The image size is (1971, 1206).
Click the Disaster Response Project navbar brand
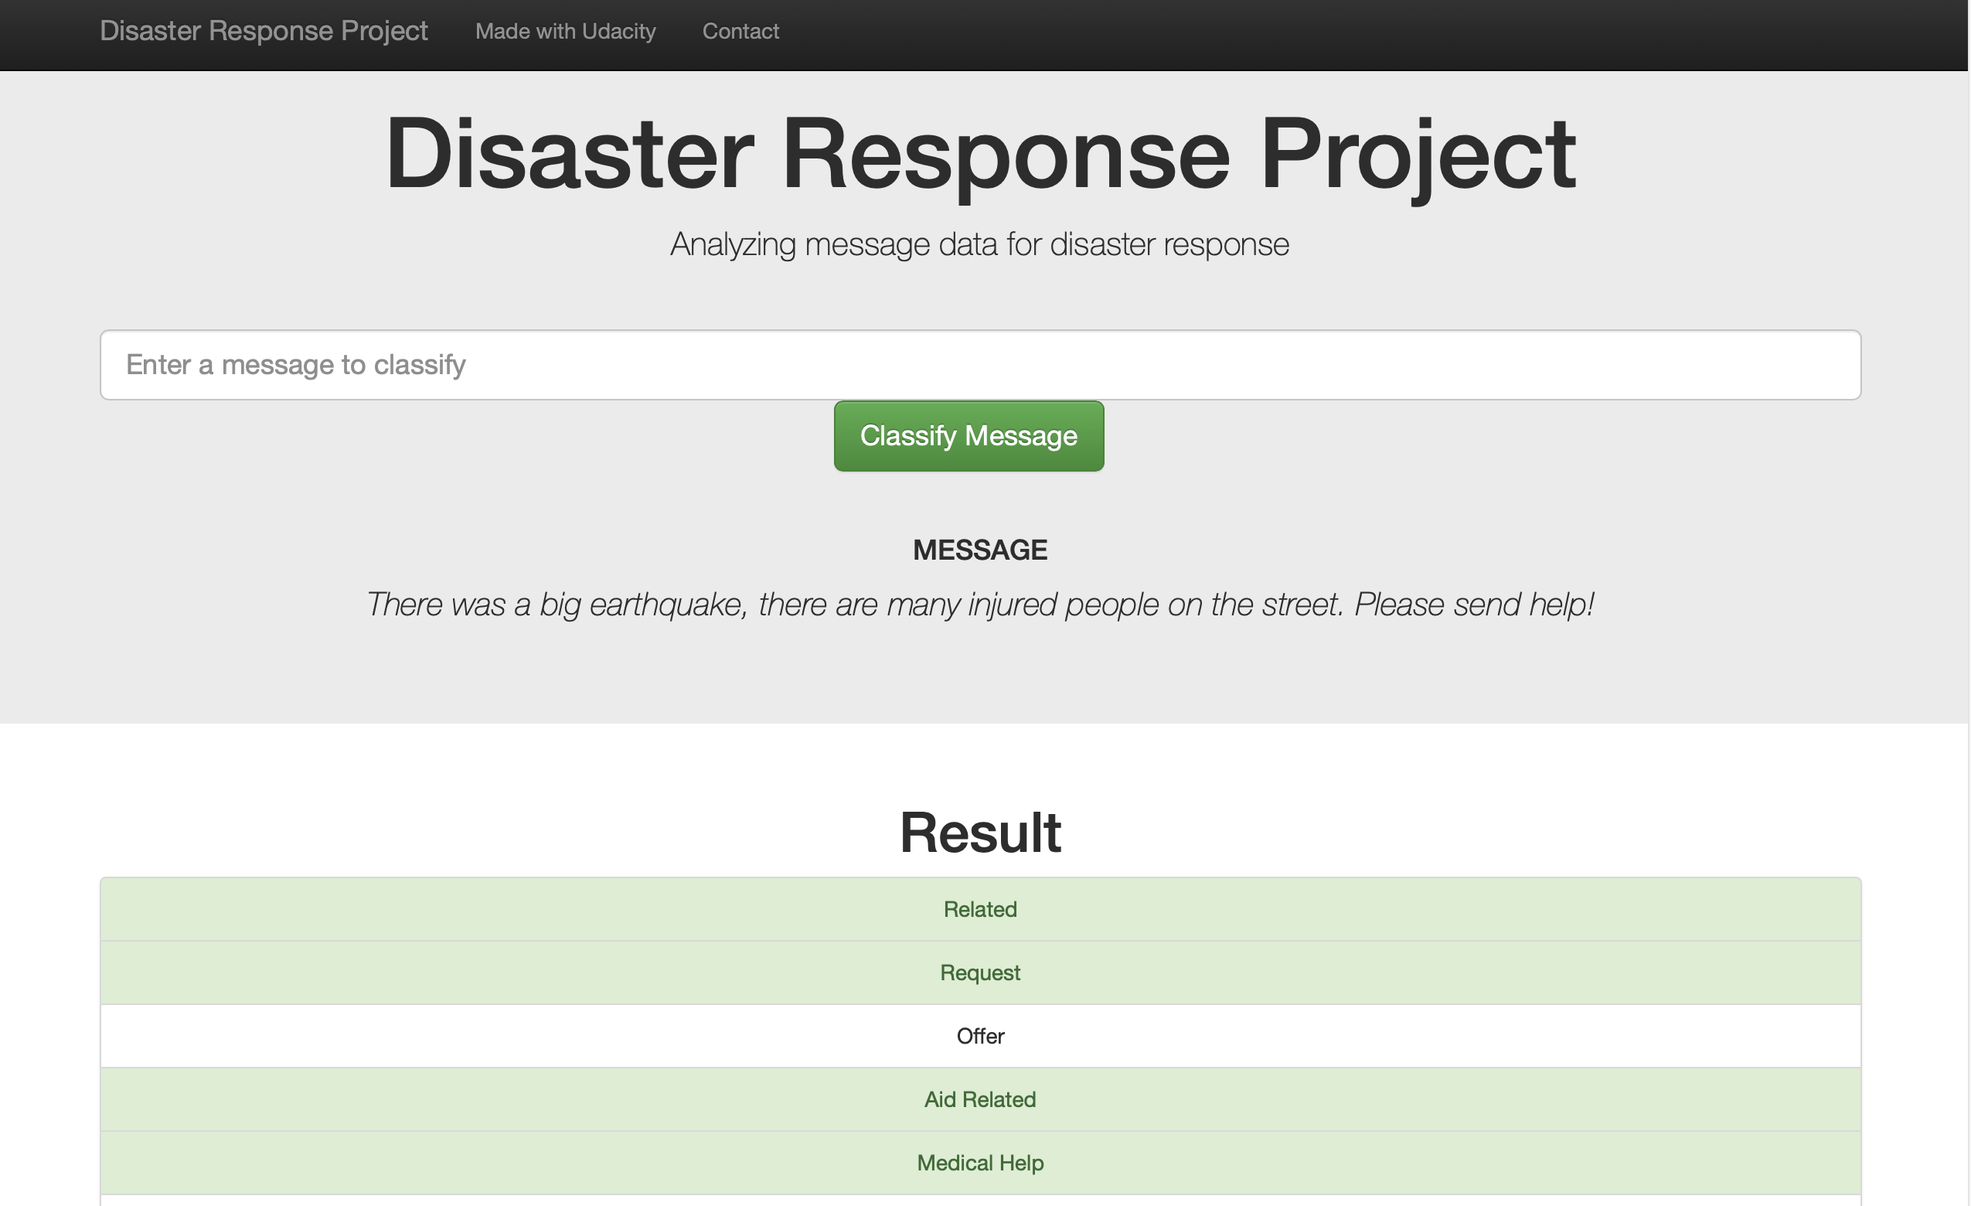pyautogui.click(x=263, y=30)
